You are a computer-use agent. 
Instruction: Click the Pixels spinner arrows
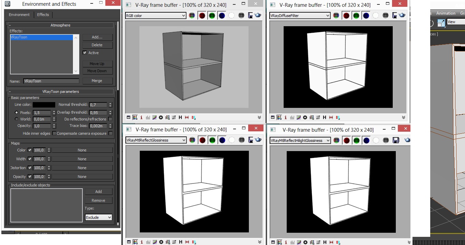click(x=54, y=113)
